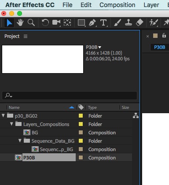Image resolution: width=169 pixels, height=185 pixels.
Task: Select the Brush tool
Action: coord(118,23)
